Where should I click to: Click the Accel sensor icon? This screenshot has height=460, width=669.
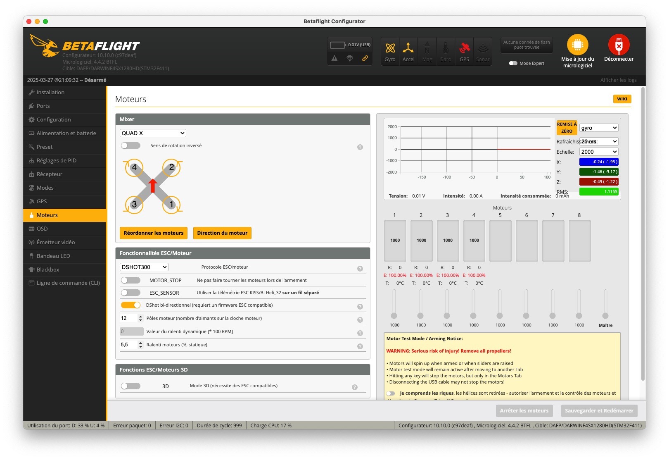(x=408, y=48)
